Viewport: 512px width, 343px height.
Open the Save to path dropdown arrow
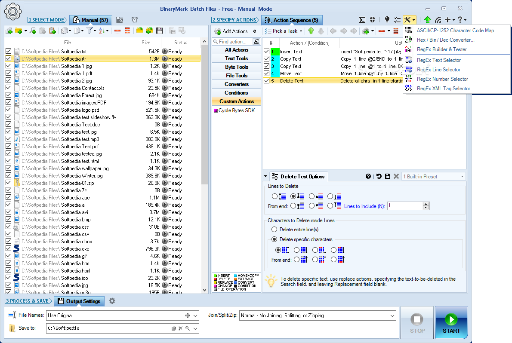coord(195,328)
